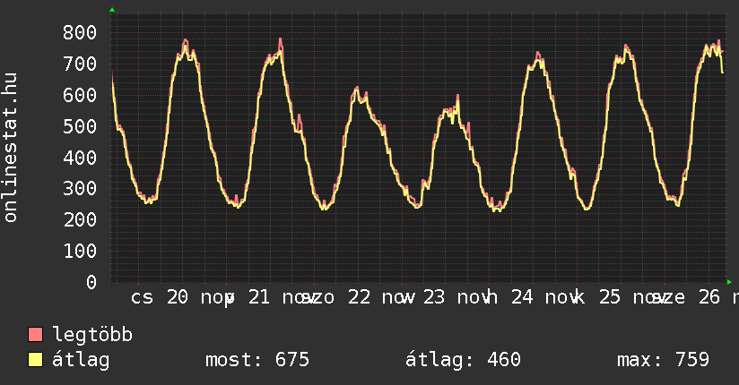This screenshot has height=385, width=739.
Task: Click the red legtöbb legend swatch
Action: tap(36, 335)
